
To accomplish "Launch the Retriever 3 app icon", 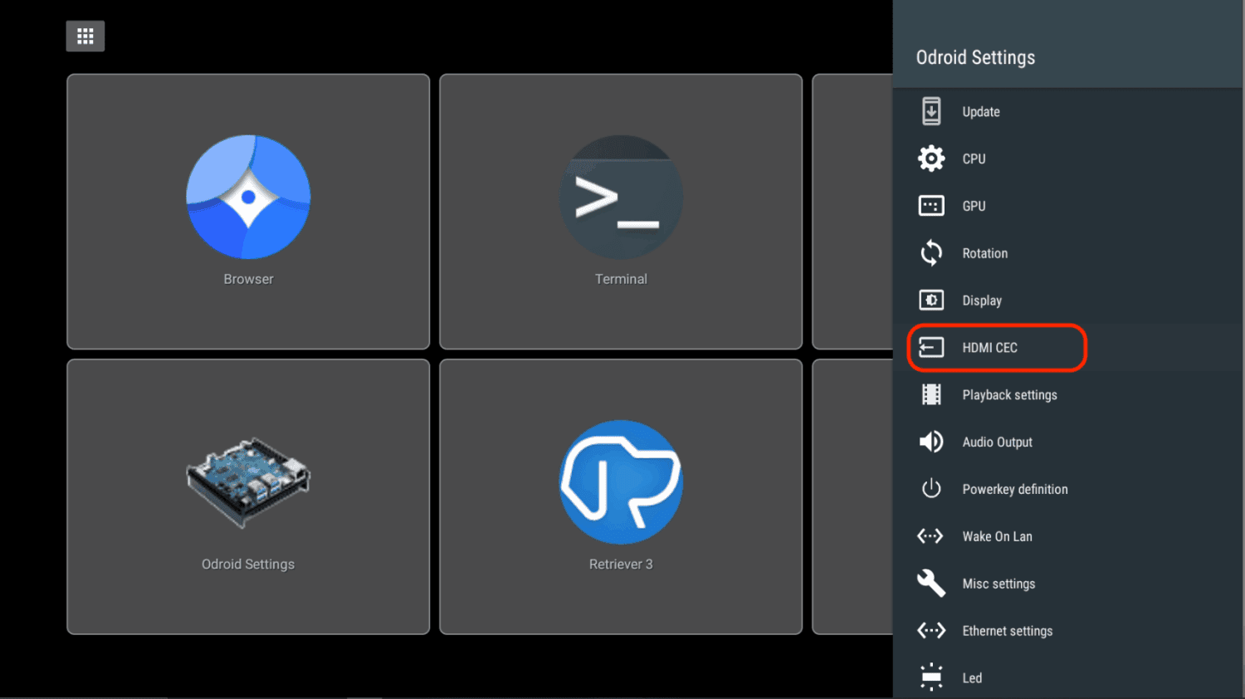I will (x=621, y=482).
